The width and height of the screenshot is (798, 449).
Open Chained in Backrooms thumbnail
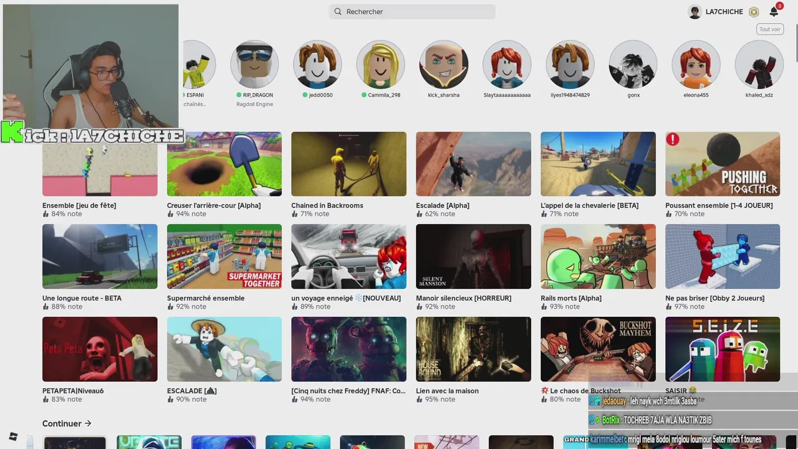349,164
